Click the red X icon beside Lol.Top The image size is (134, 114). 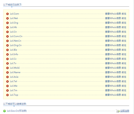pyautogui.click(x=7, y=95)
